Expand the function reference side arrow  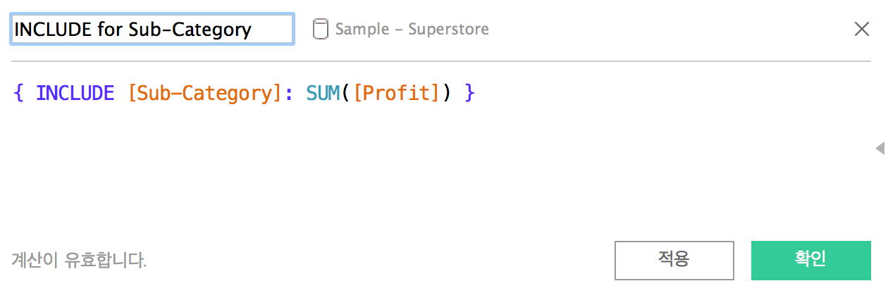[x=880, y=147]
